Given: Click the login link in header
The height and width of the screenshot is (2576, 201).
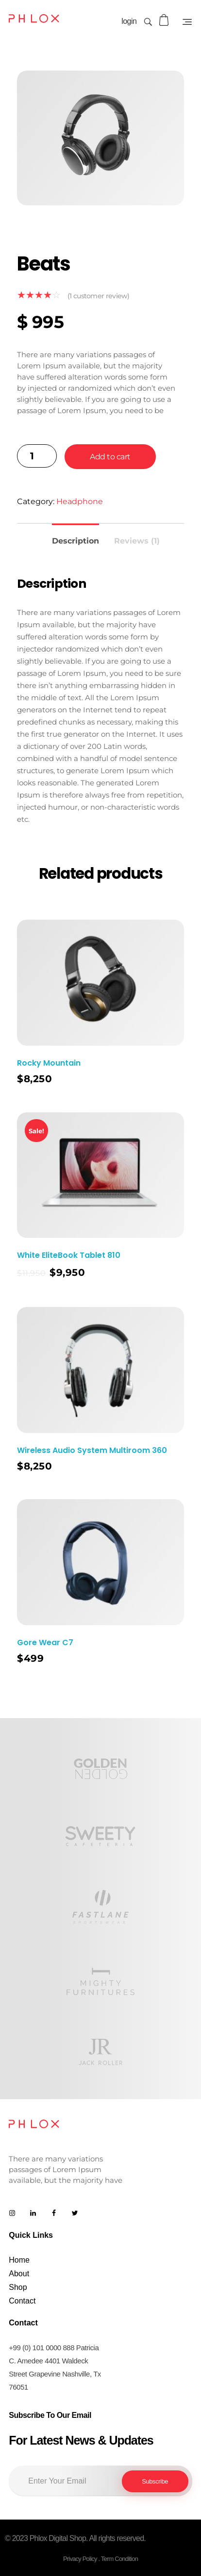Looking at the screenshot, I should [x=129, y=21].
